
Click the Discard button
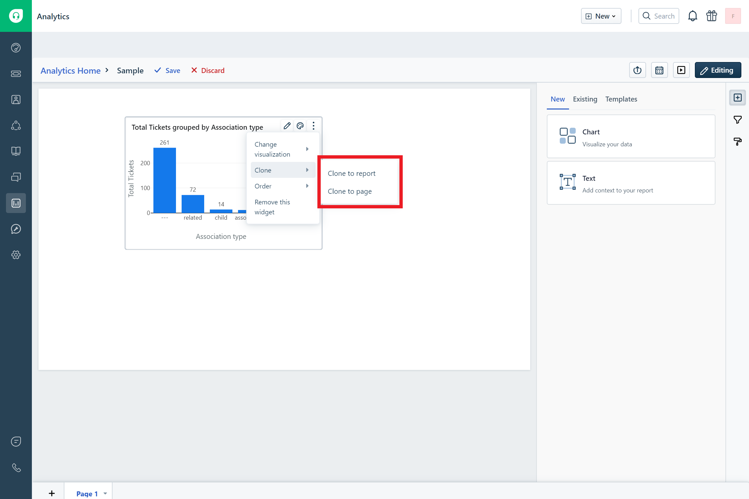pyautogui.click(x=208, y=70)
